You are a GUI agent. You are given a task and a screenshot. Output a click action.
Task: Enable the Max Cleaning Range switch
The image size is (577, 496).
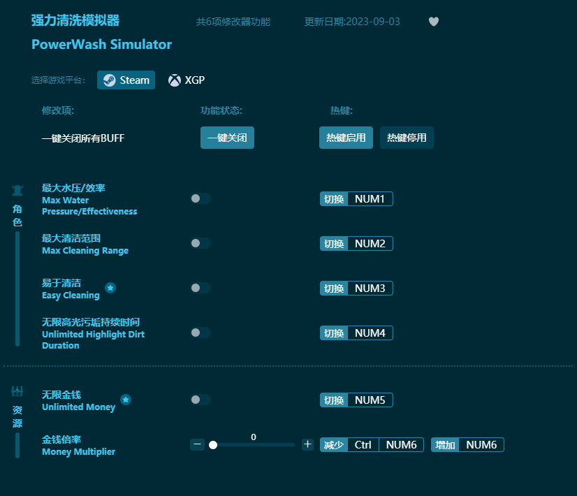tap(200, 243)
